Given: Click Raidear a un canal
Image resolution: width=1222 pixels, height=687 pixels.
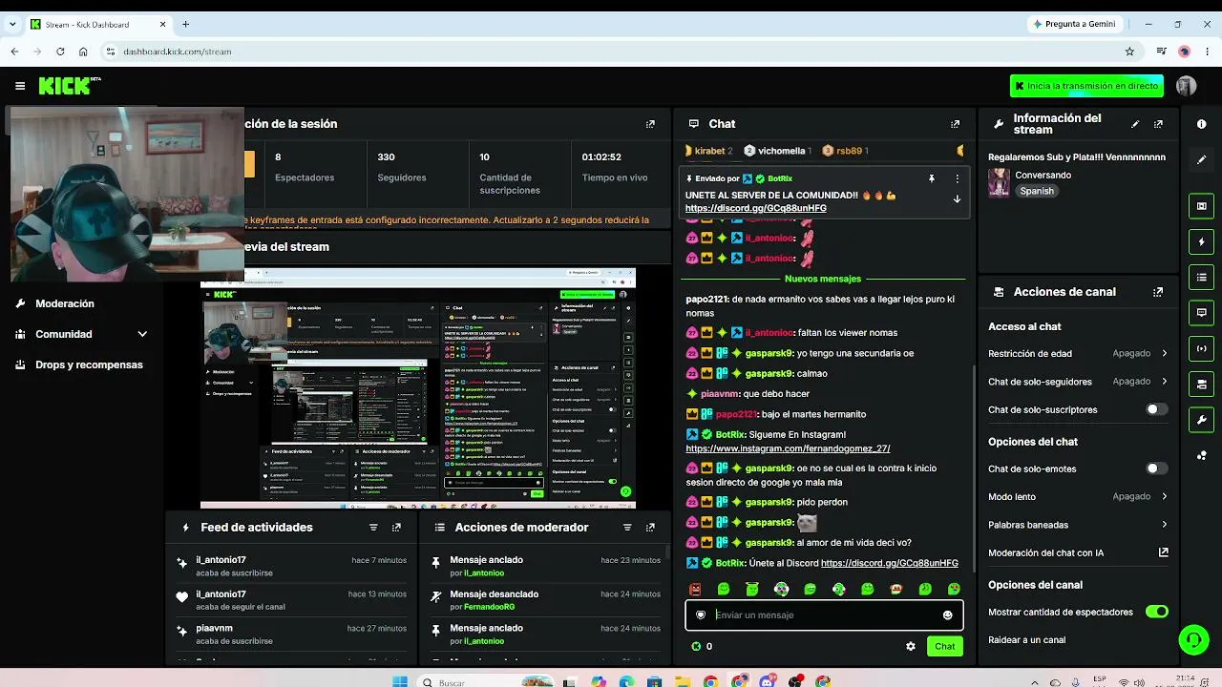Looking at the screenshot, I should 1026,640.
